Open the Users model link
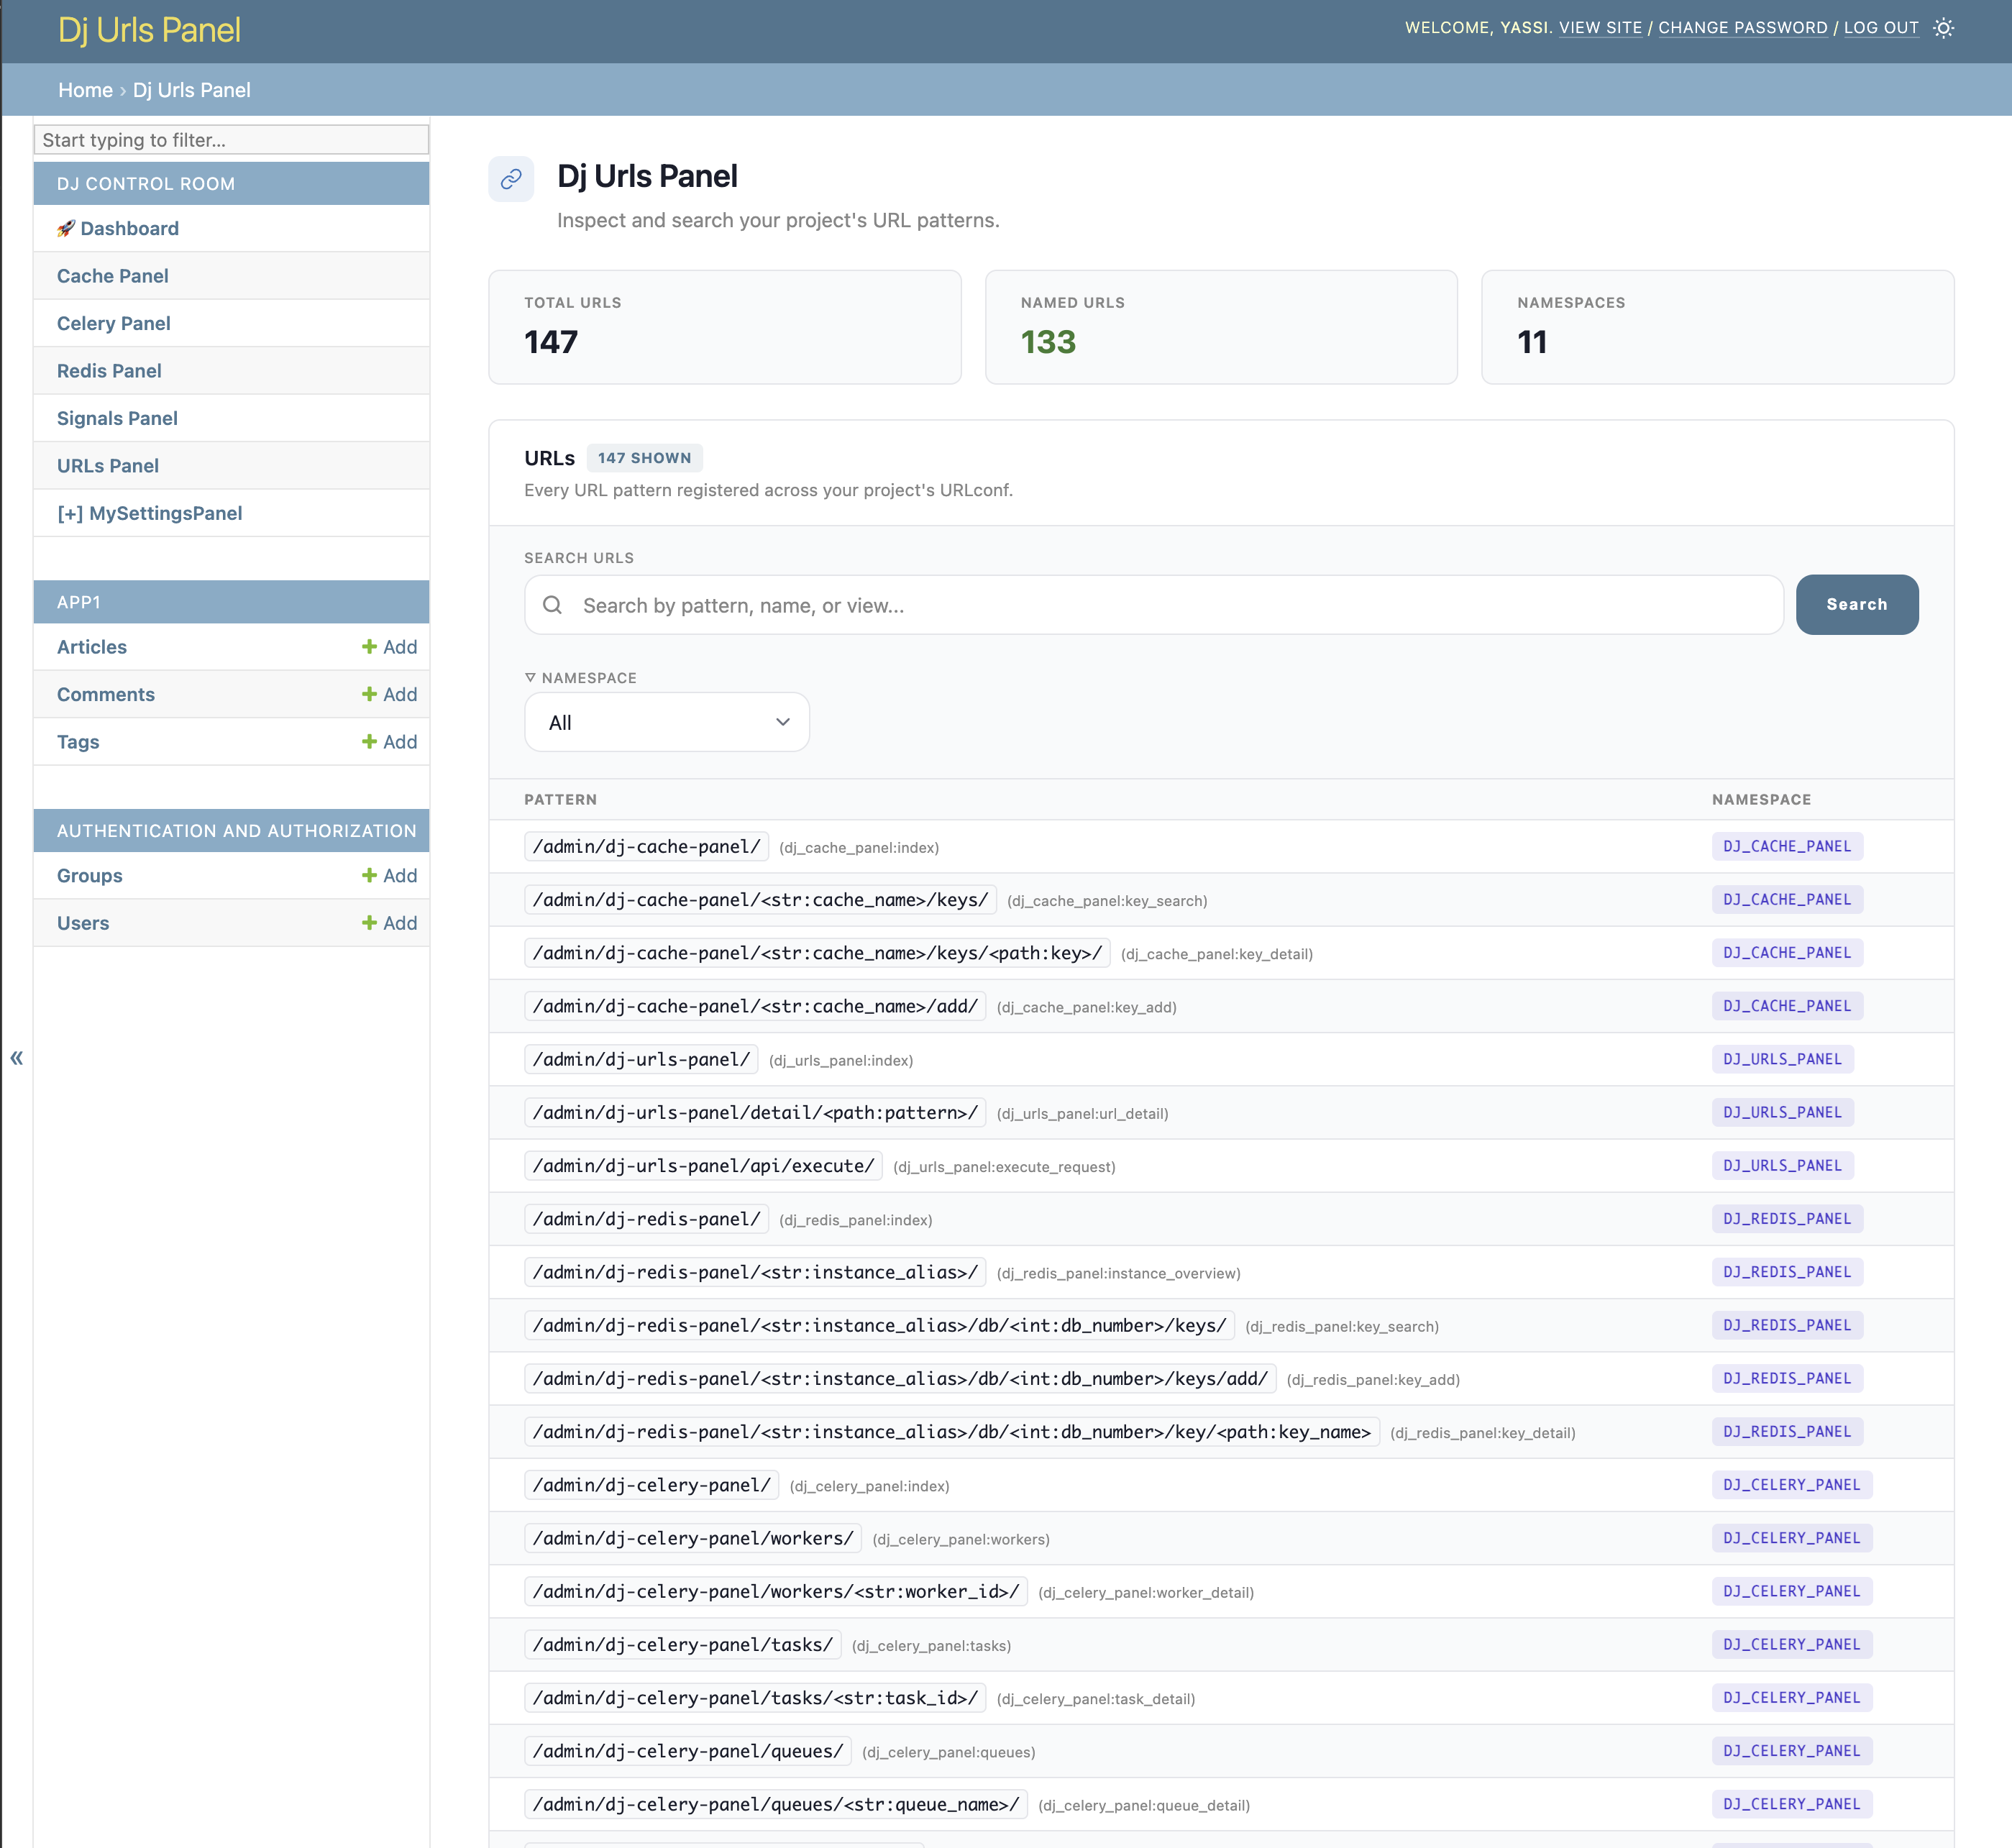The height and width of the screenshot is (1848, 2012). [x=83, y=923]
